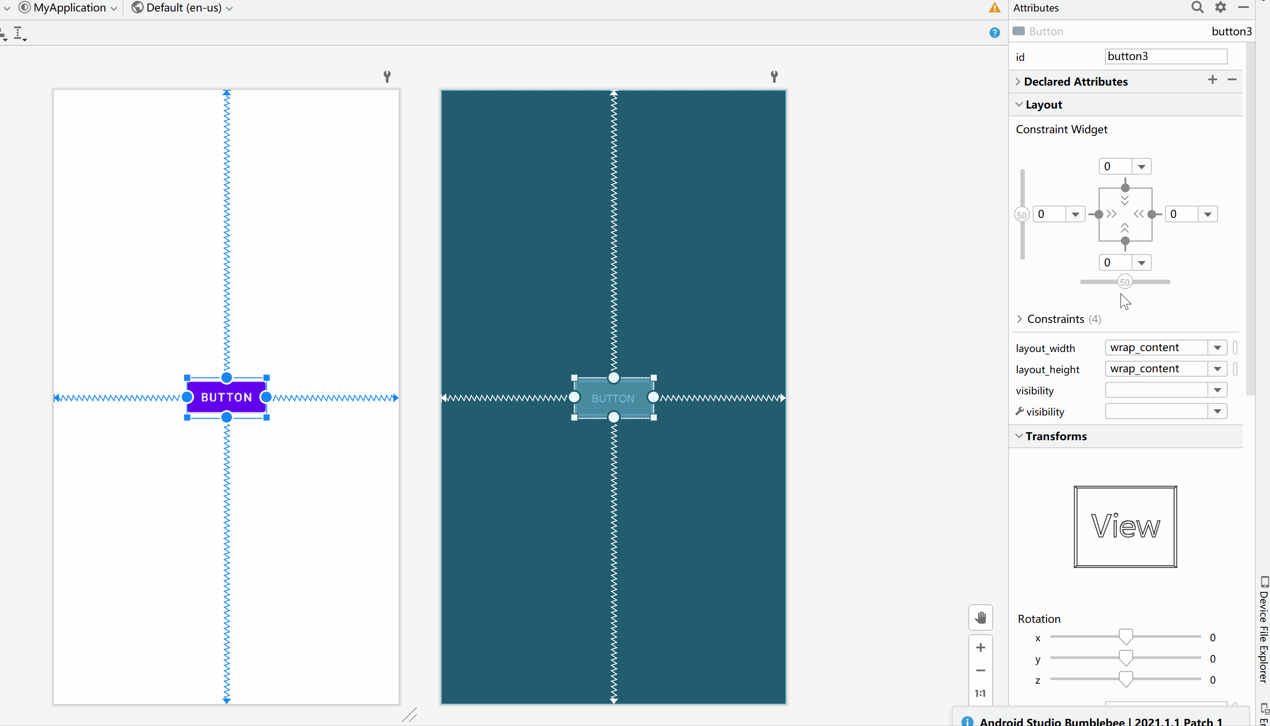Screen dimensions: 1270x726
Task: Click the search icon in Attributes panel
Action: [x=1198, y=7]
